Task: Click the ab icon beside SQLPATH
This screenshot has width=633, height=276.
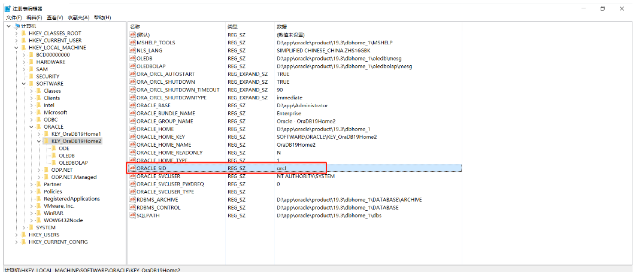Action: [132, 216]
